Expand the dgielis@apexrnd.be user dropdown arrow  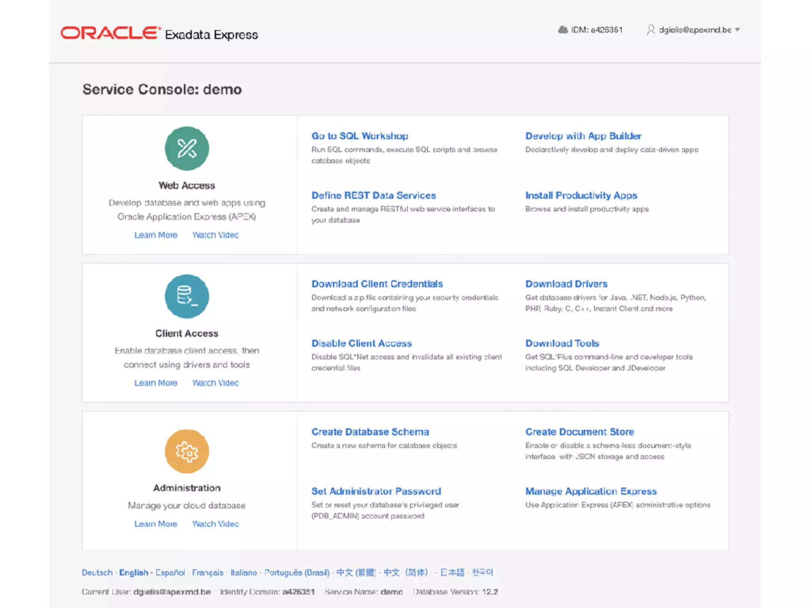coord(737,30)
